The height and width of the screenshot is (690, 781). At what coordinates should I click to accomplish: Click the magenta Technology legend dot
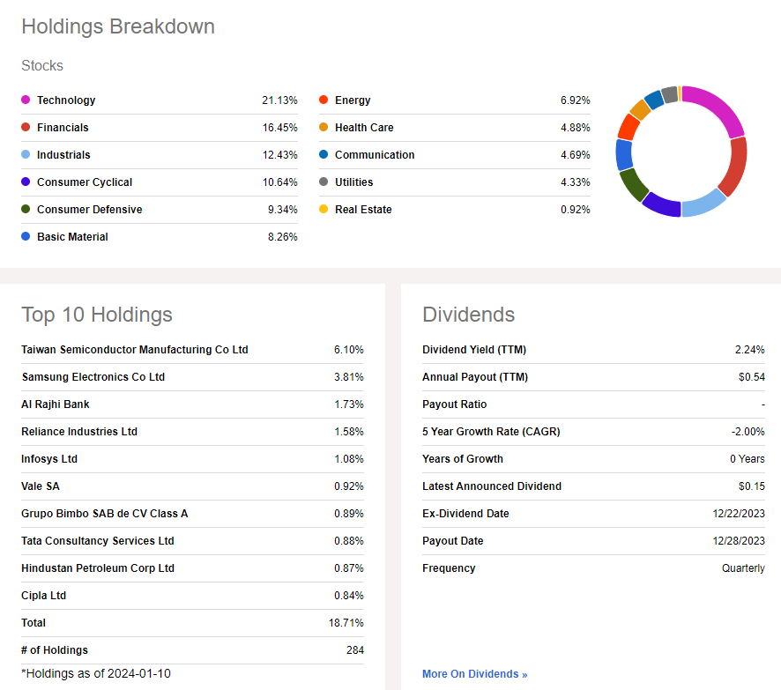[26, 100]
